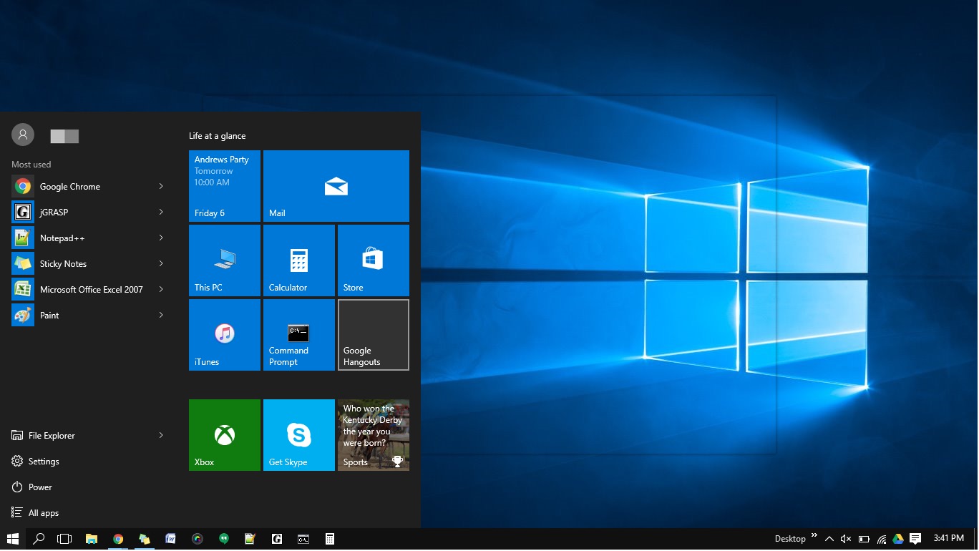The height and width of the screenshot is (551, 979).
Task: Open the Xbox tile
Action: tap(224, 435)
